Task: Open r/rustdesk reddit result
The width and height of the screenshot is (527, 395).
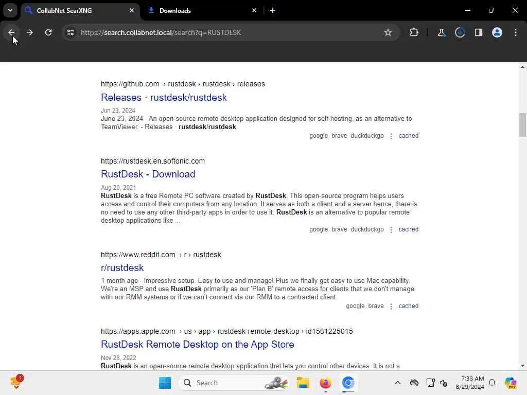Action: [122, 267]
